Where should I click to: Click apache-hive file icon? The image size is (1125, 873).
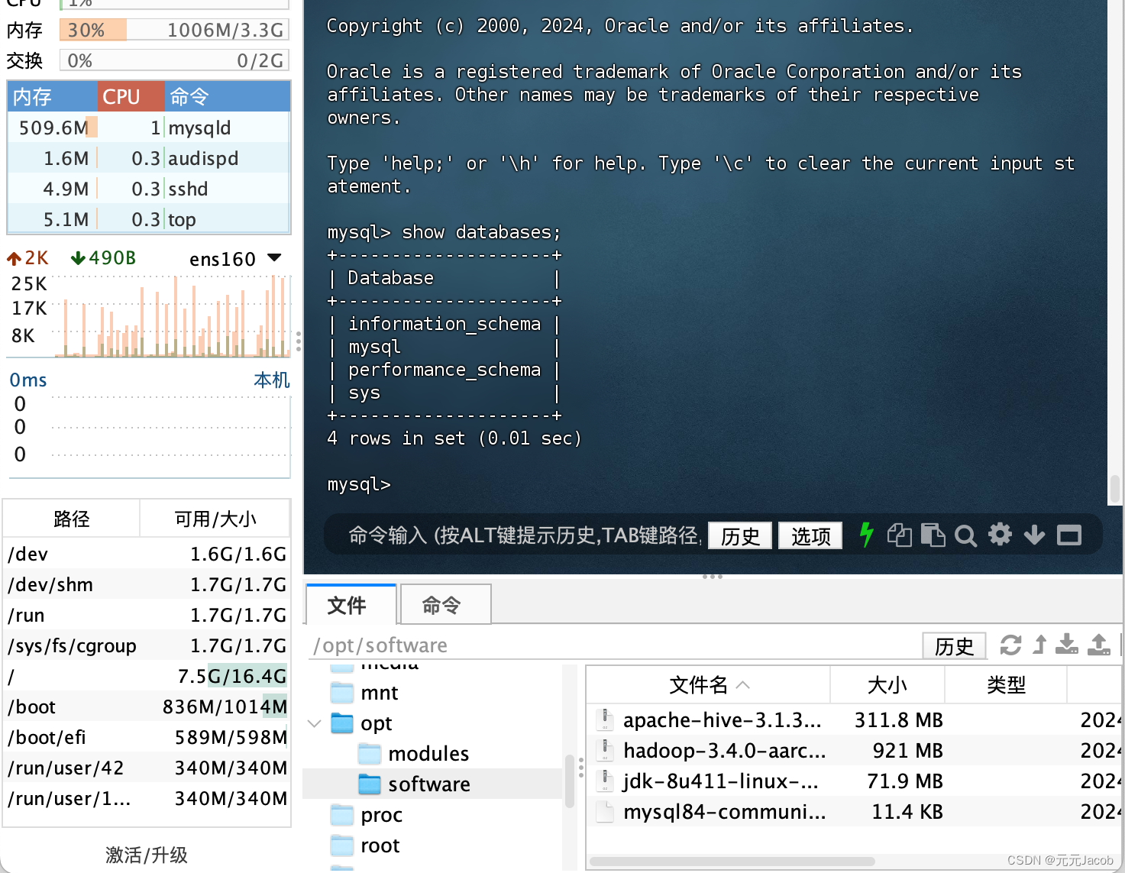click(605, 719)
